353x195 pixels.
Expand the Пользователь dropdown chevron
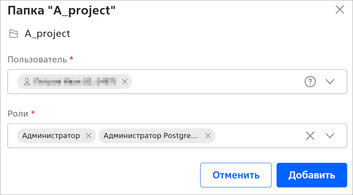pos(330,82)
